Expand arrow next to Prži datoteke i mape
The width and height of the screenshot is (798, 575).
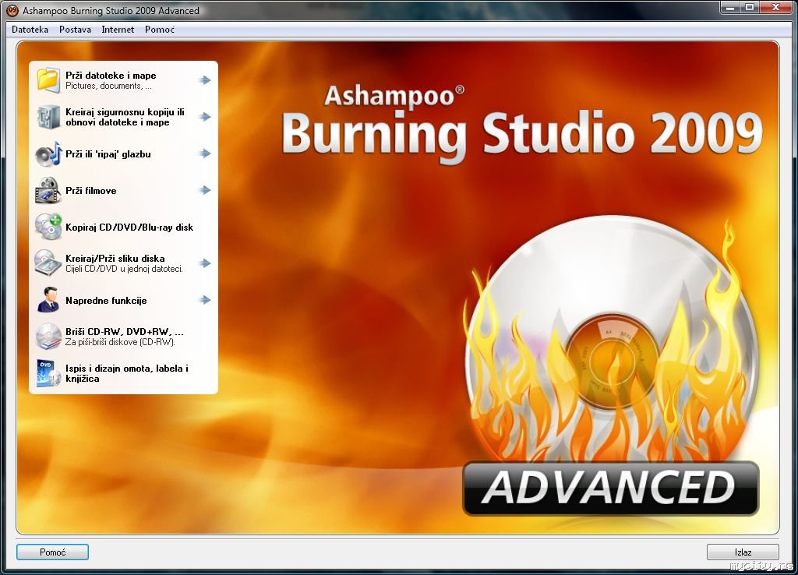click(x=205, y=80)
